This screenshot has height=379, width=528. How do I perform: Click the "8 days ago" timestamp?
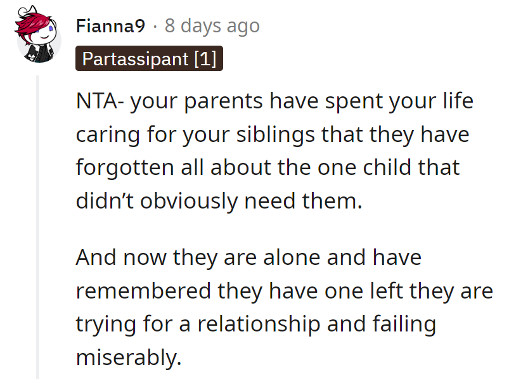coord(212,26)
